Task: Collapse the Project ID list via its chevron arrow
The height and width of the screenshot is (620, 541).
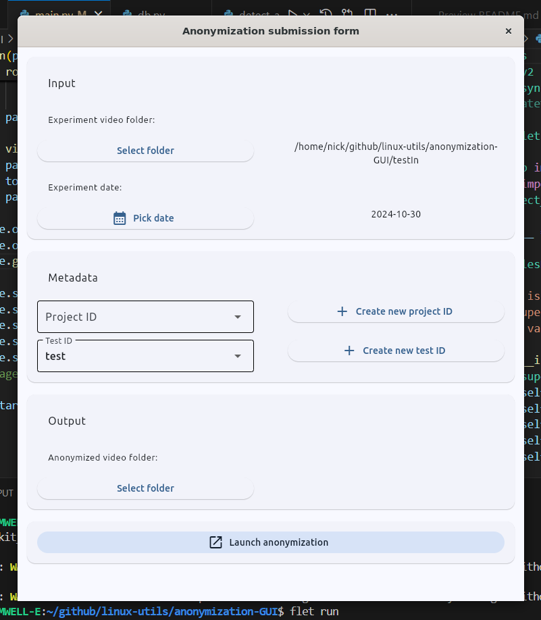Action: point(238,317)
